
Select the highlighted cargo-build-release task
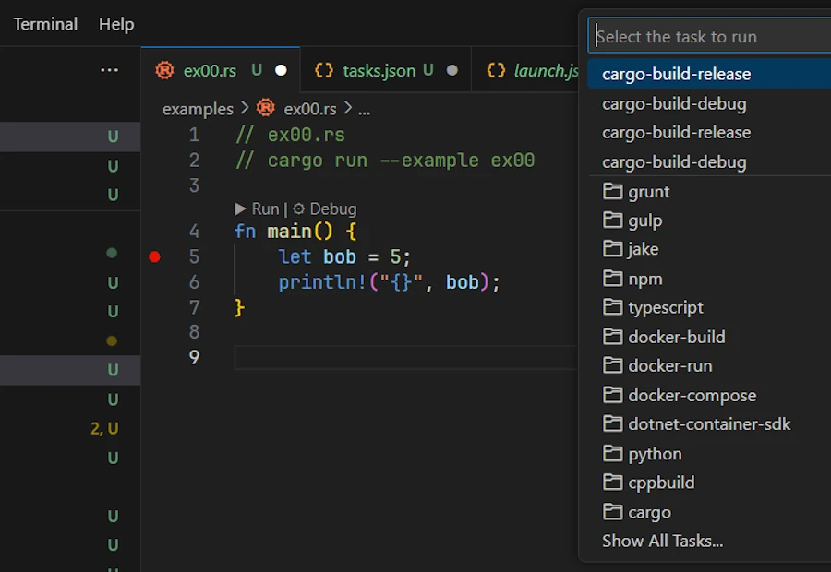709,74
